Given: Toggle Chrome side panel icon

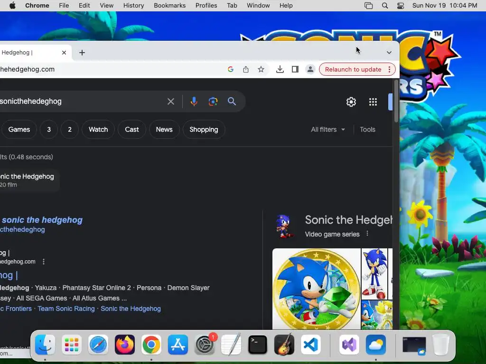Looking at the screenshot, I should [x=295, y=69].
